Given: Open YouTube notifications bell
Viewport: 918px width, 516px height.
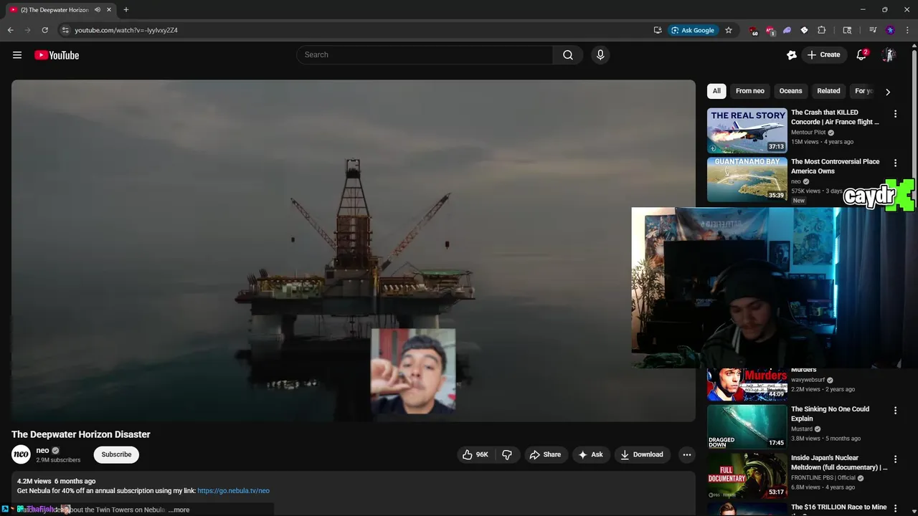Looking at the screenshot, I should click(861, 55).
